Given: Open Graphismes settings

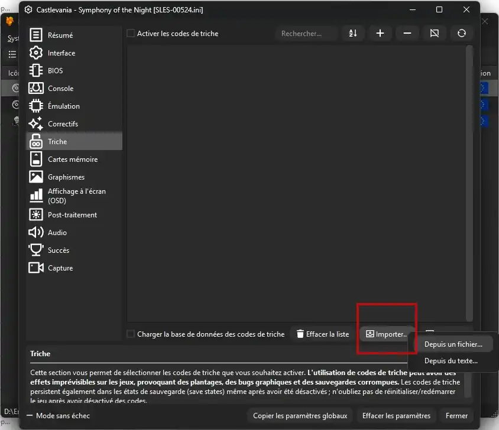Looking at the screenshot, I should [x=74, y=177].
